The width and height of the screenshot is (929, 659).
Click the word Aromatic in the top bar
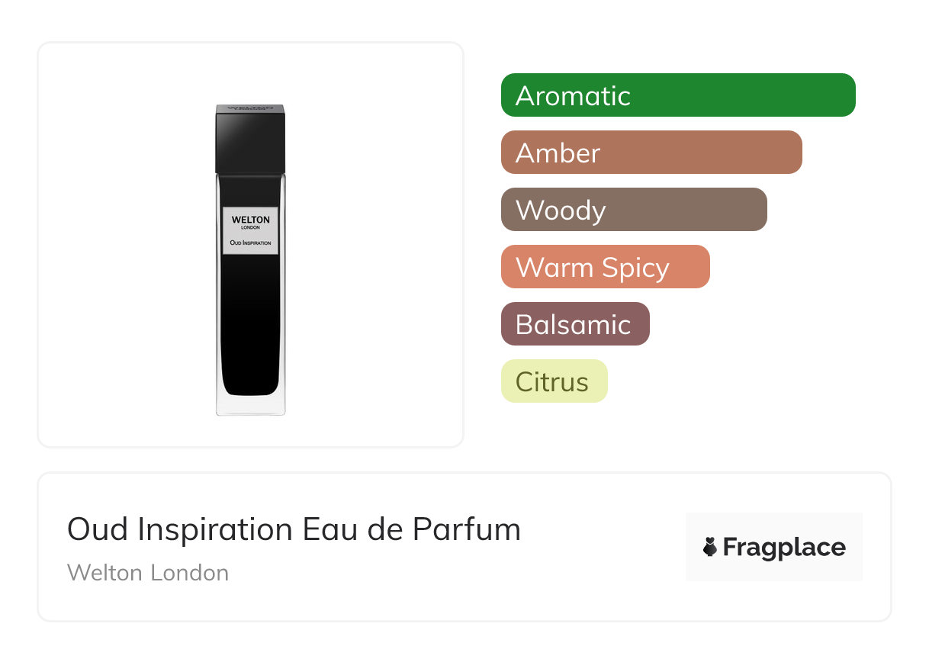pyautogui.click(x=573, y=96)
